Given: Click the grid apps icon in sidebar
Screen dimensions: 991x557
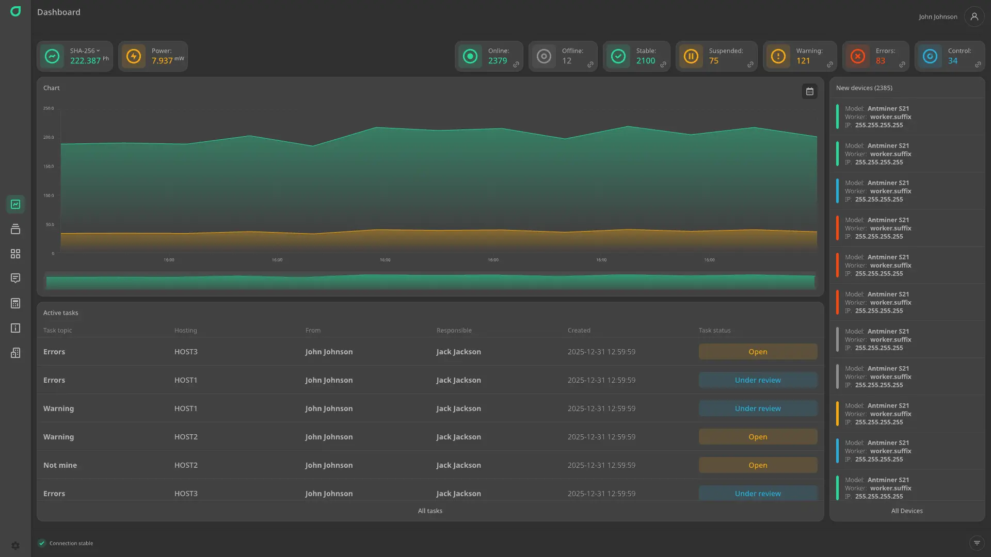Looking at the screenshot, I should click(x=15, y=253).
